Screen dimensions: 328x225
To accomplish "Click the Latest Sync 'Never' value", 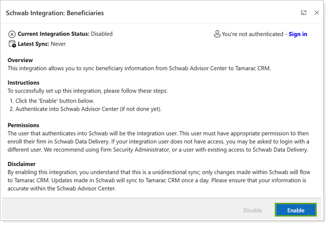I will 58,44.
